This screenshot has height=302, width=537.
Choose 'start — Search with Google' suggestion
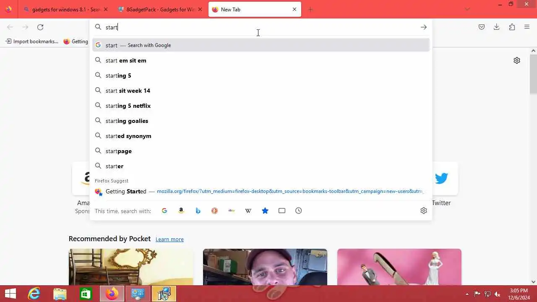point(261,45)
